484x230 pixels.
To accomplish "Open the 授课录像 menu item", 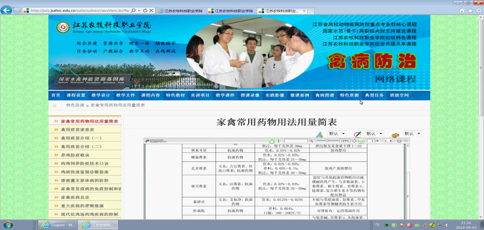I will [x=250, y=95].
